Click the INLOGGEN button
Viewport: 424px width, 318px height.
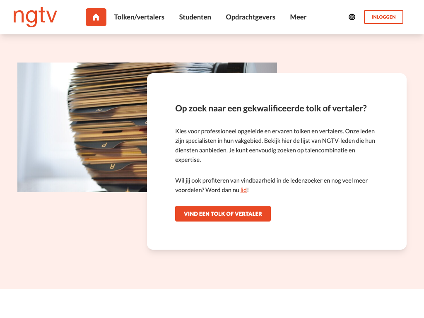[383, 17]
